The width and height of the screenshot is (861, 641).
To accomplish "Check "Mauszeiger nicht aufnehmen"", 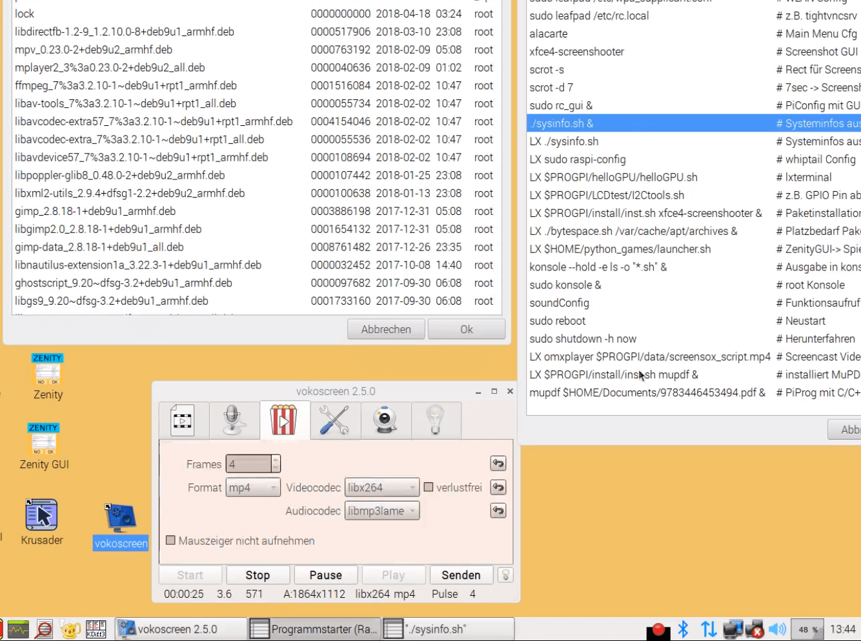I will pyautogui.click(x=171, y=541).
